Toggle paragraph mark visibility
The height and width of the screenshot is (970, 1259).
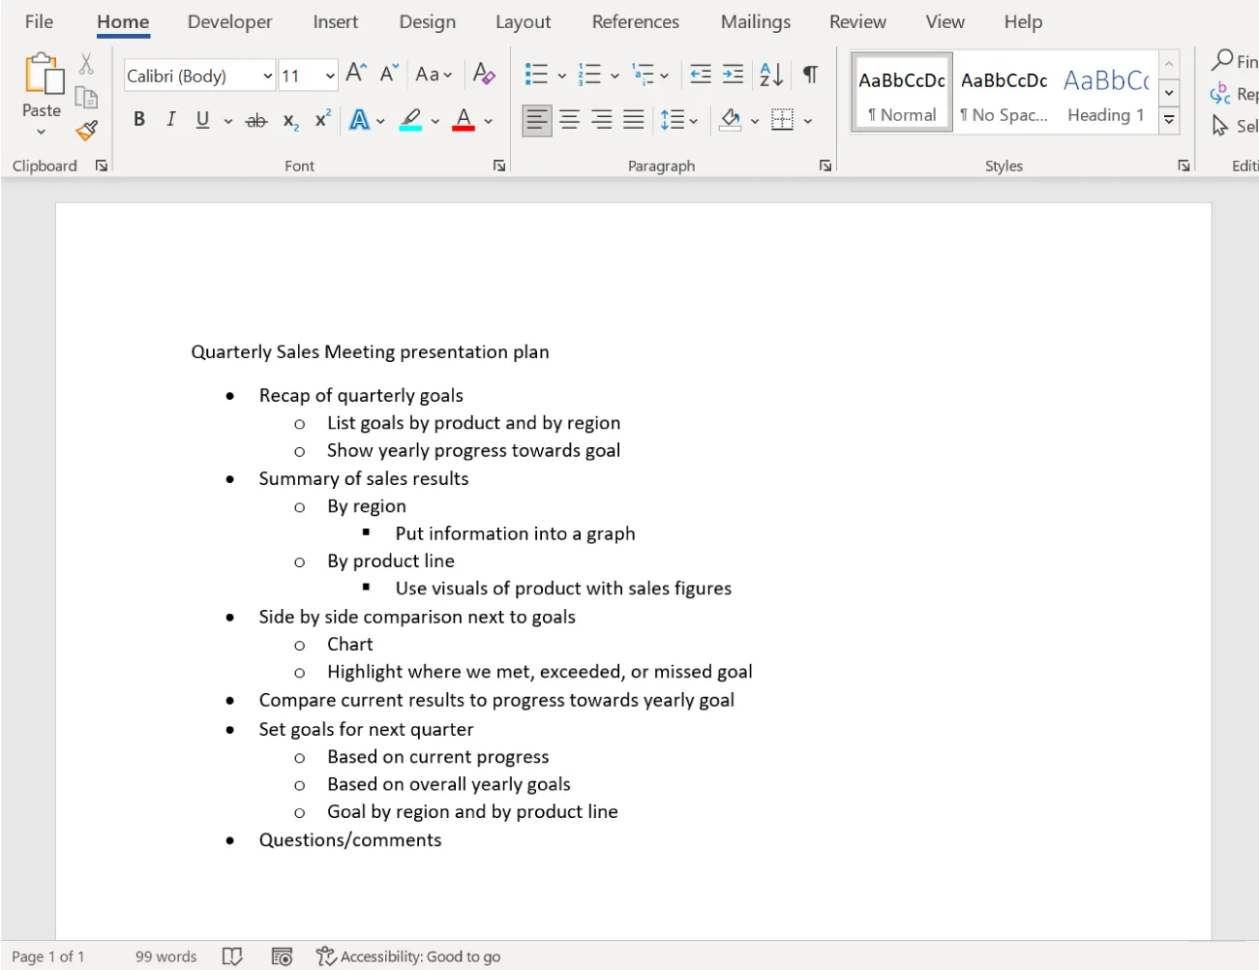coord(810,74)
